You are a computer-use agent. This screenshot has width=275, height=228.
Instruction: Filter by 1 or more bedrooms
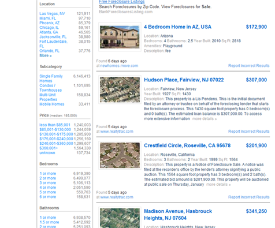48,174
